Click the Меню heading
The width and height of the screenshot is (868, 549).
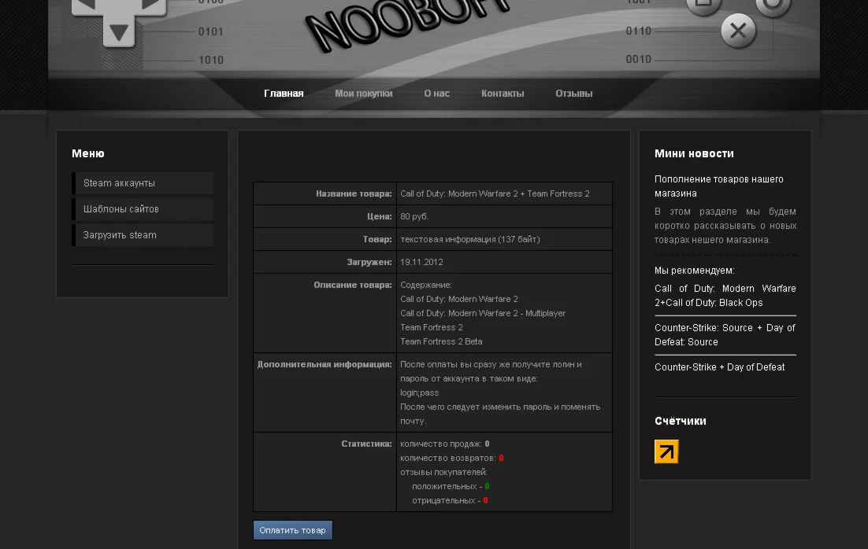(88, 153)
